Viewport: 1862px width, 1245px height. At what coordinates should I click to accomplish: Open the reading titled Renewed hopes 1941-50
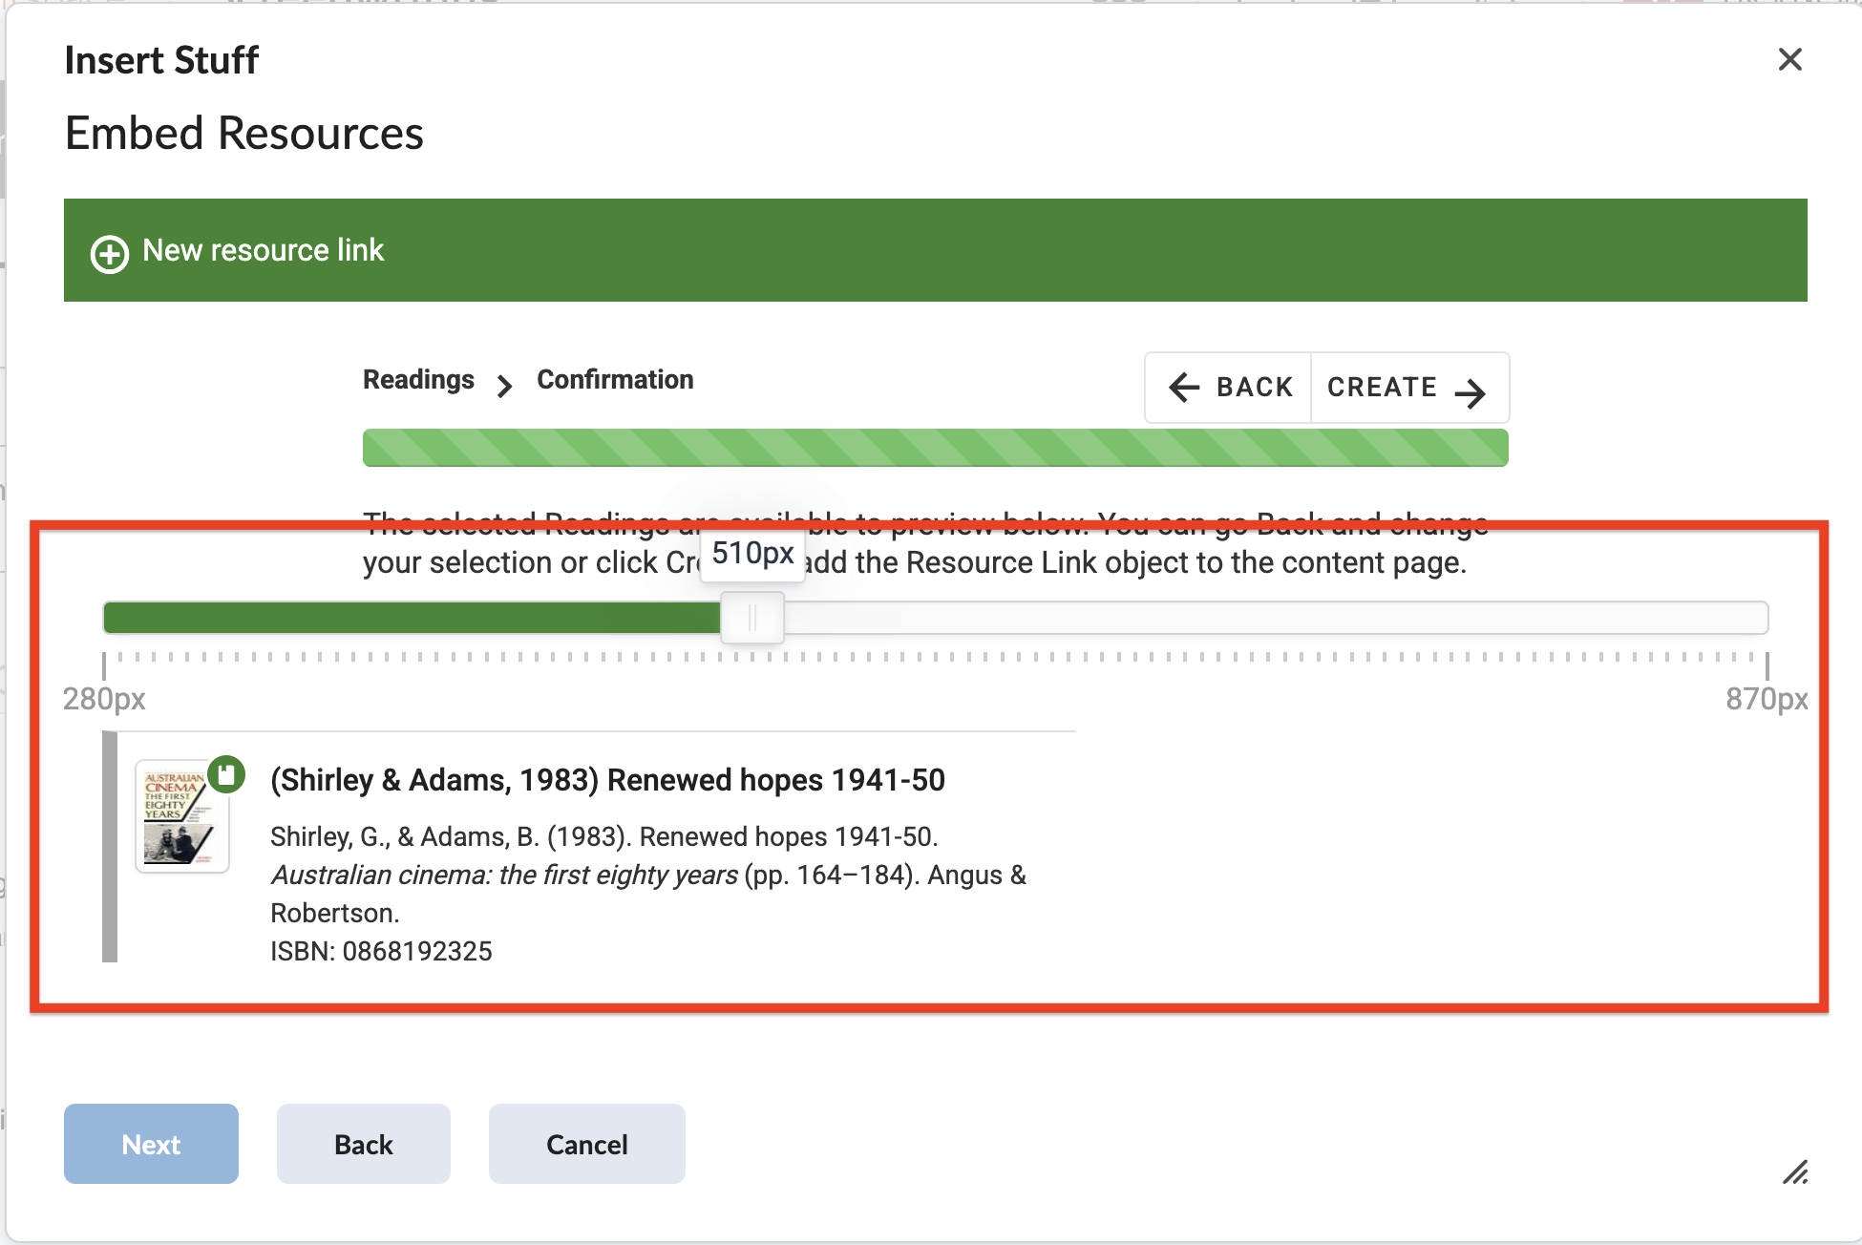point(606,780)
